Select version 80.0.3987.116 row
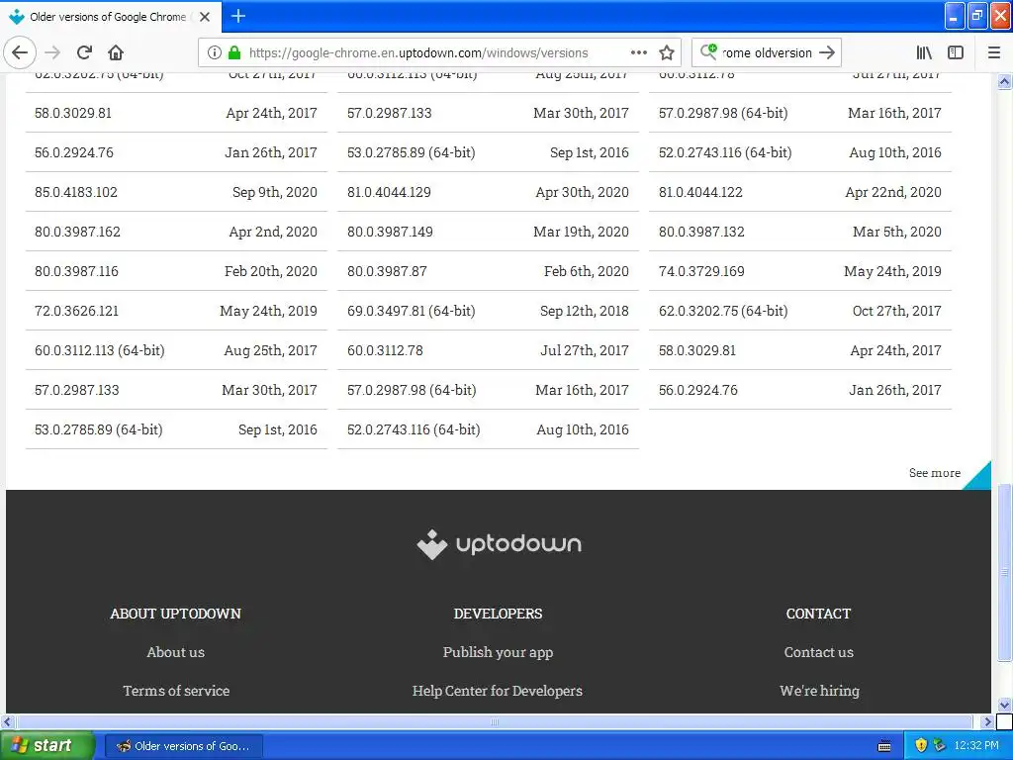 176,271
